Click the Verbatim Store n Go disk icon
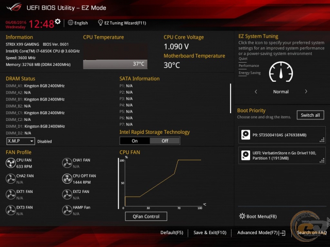This screenshot has height=247, width=330. (245, 155)
